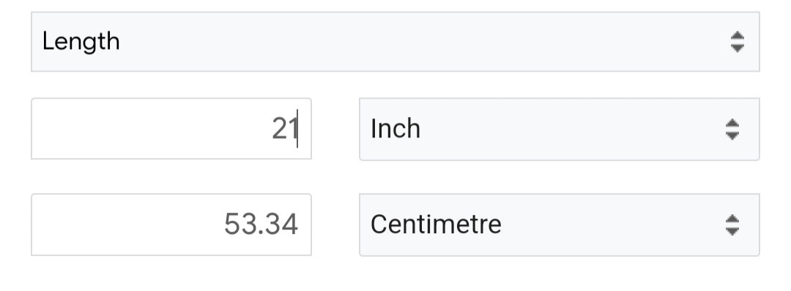791x291 pixels.
Task: Click empty space inside the 21 field
Action: click(146, 129)
